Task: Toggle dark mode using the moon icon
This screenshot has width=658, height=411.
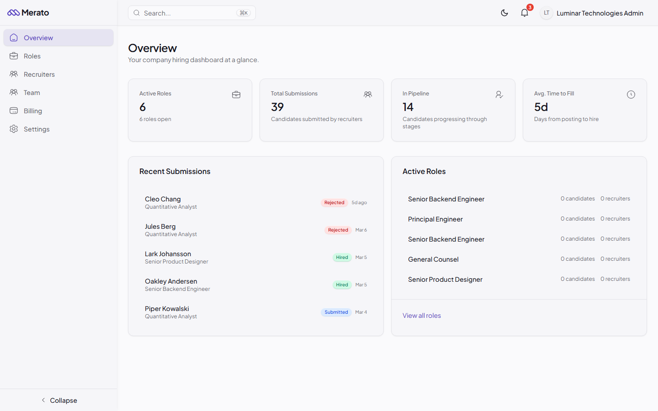Action: (x=504, y=13)
